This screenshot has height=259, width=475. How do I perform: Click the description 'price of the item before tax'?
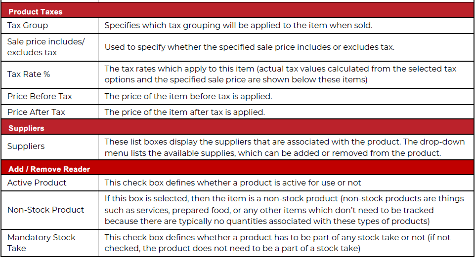tap(188, 96)
